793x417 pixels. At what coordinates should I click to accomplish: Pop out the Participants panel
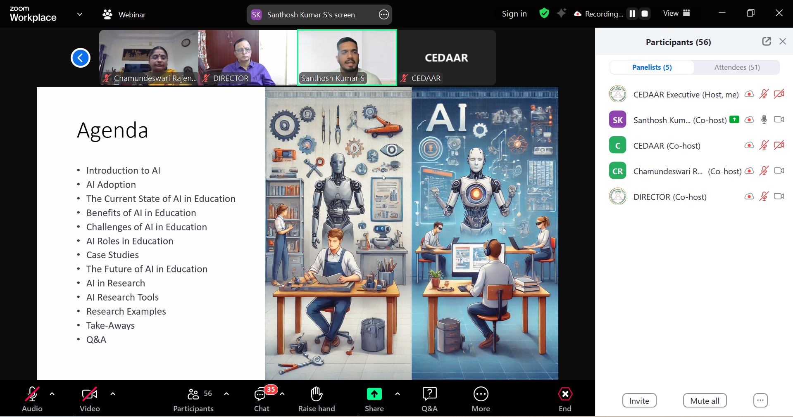[766, 41]
